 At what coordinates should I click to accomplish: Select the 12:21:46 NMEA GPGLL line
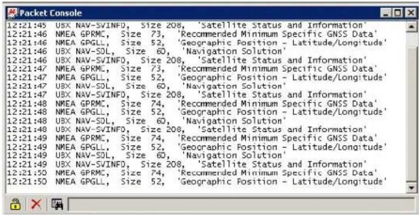(197, 43)
